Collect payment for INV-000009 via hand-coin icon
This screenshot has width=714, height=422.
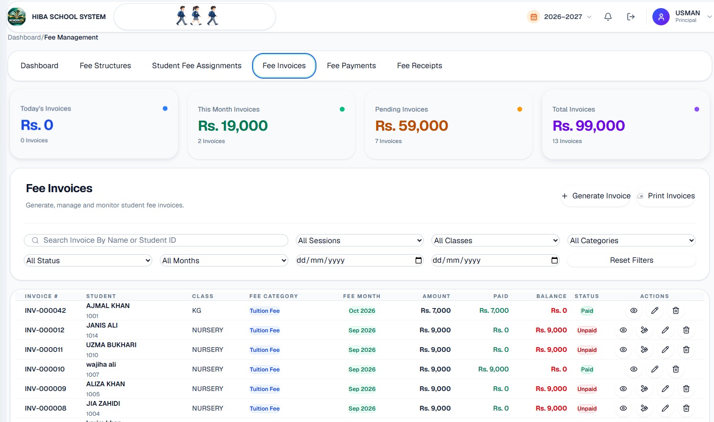[x=644, y=389]
